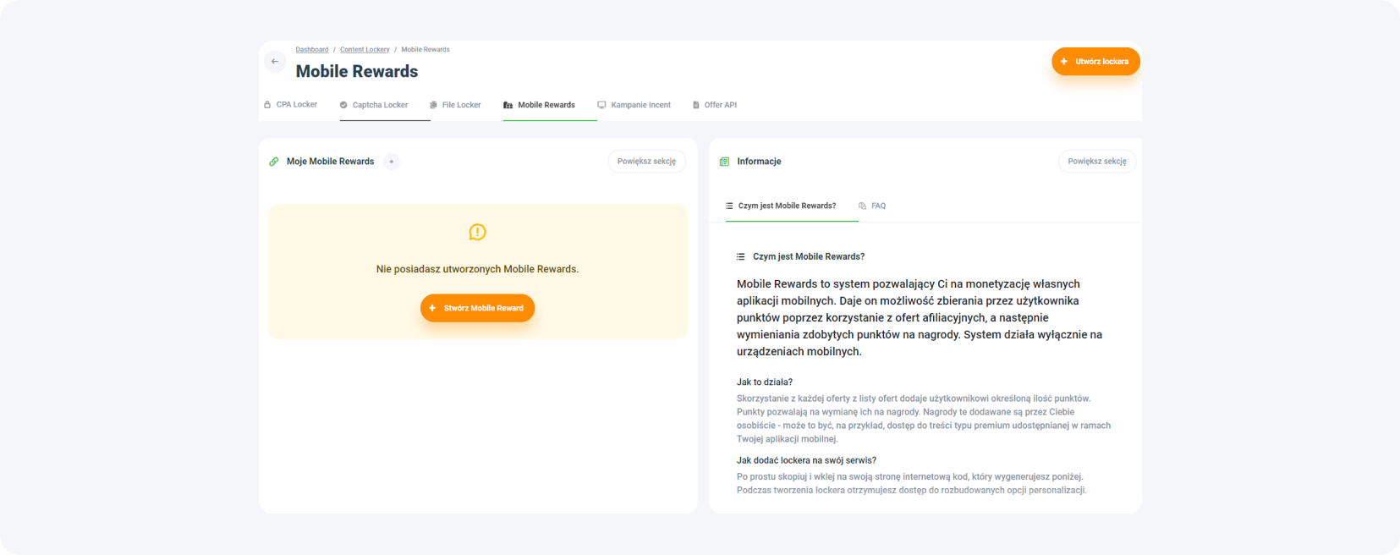Expand the Moje Mobile Rewards section
The height and width of the screenshot is (555, 1400).
pos(646,162)
